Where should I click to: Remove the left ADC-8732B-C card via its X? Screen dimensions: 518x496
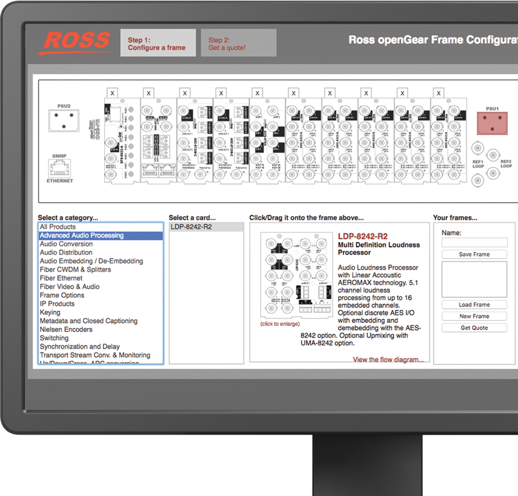[x=185, y=93]
